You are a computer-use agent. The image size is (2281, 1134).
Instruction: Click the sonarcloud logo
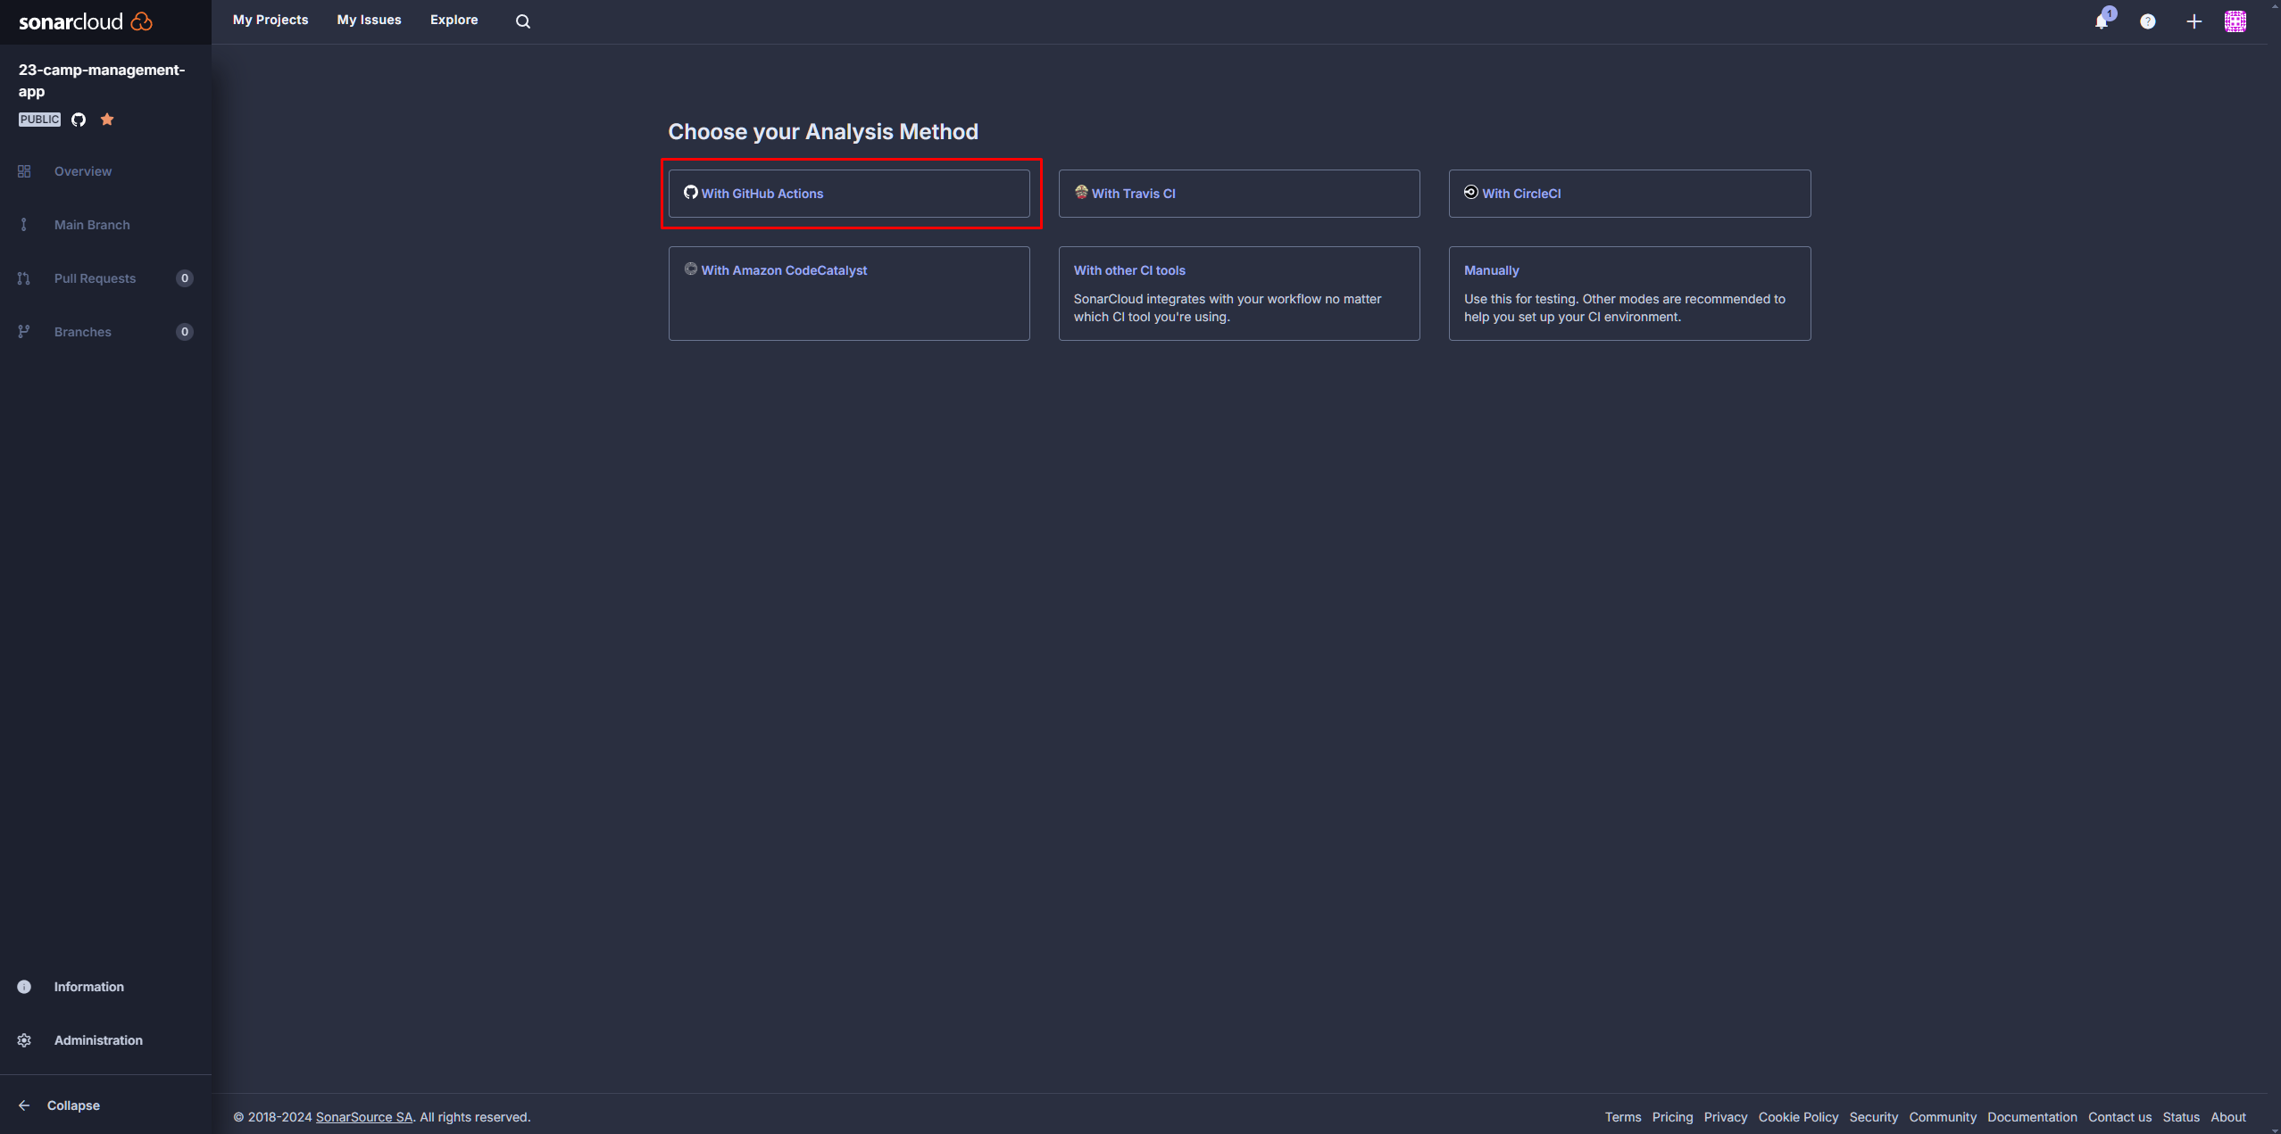[x=86, y=21]
